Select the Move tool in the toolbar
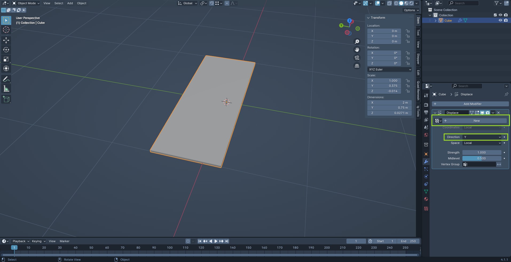 point(6,40)
